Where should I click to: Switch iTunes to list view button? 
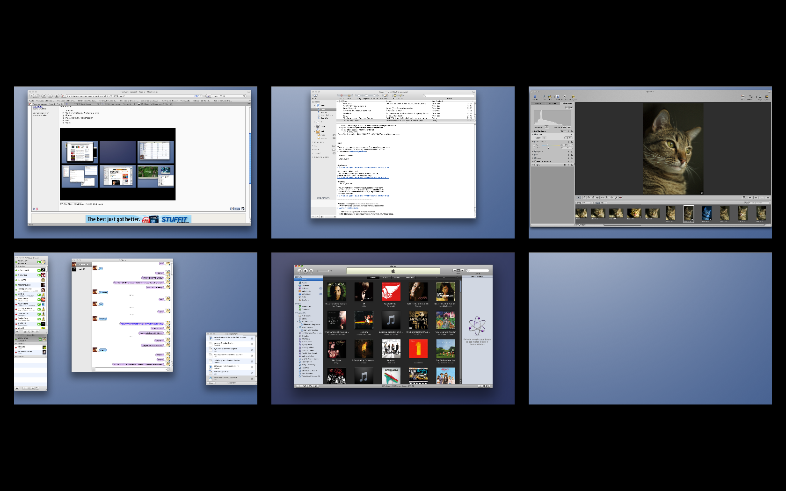click(455, 270)
